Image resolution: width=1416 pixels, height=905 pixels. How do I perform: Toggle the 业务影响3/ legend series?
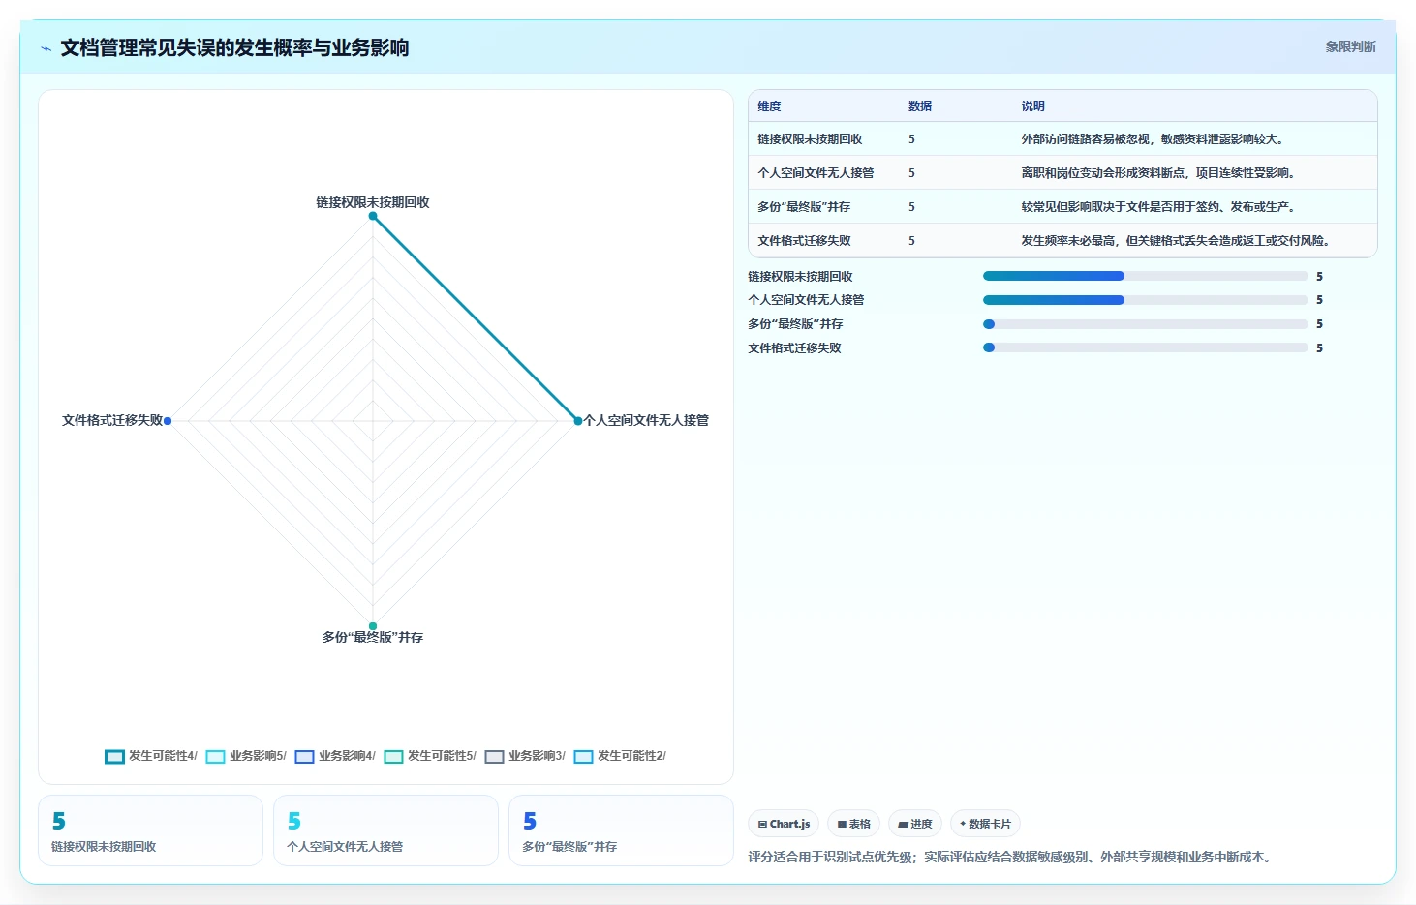coord(525,756)
